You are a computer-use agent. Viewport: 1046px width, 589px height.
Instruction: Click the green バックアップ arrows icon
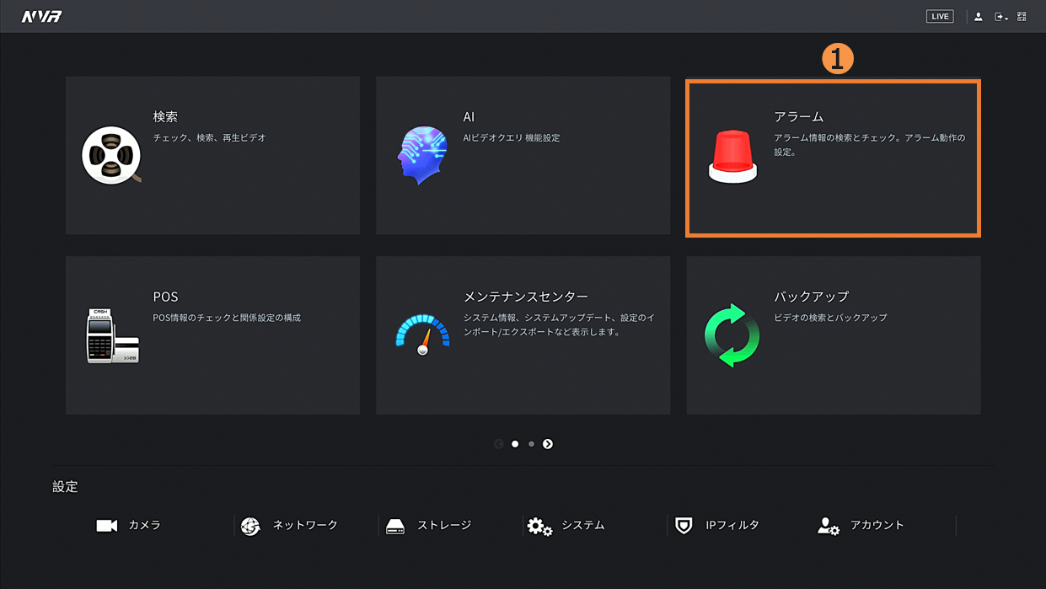pyautogui.click(x=732, y=335)
